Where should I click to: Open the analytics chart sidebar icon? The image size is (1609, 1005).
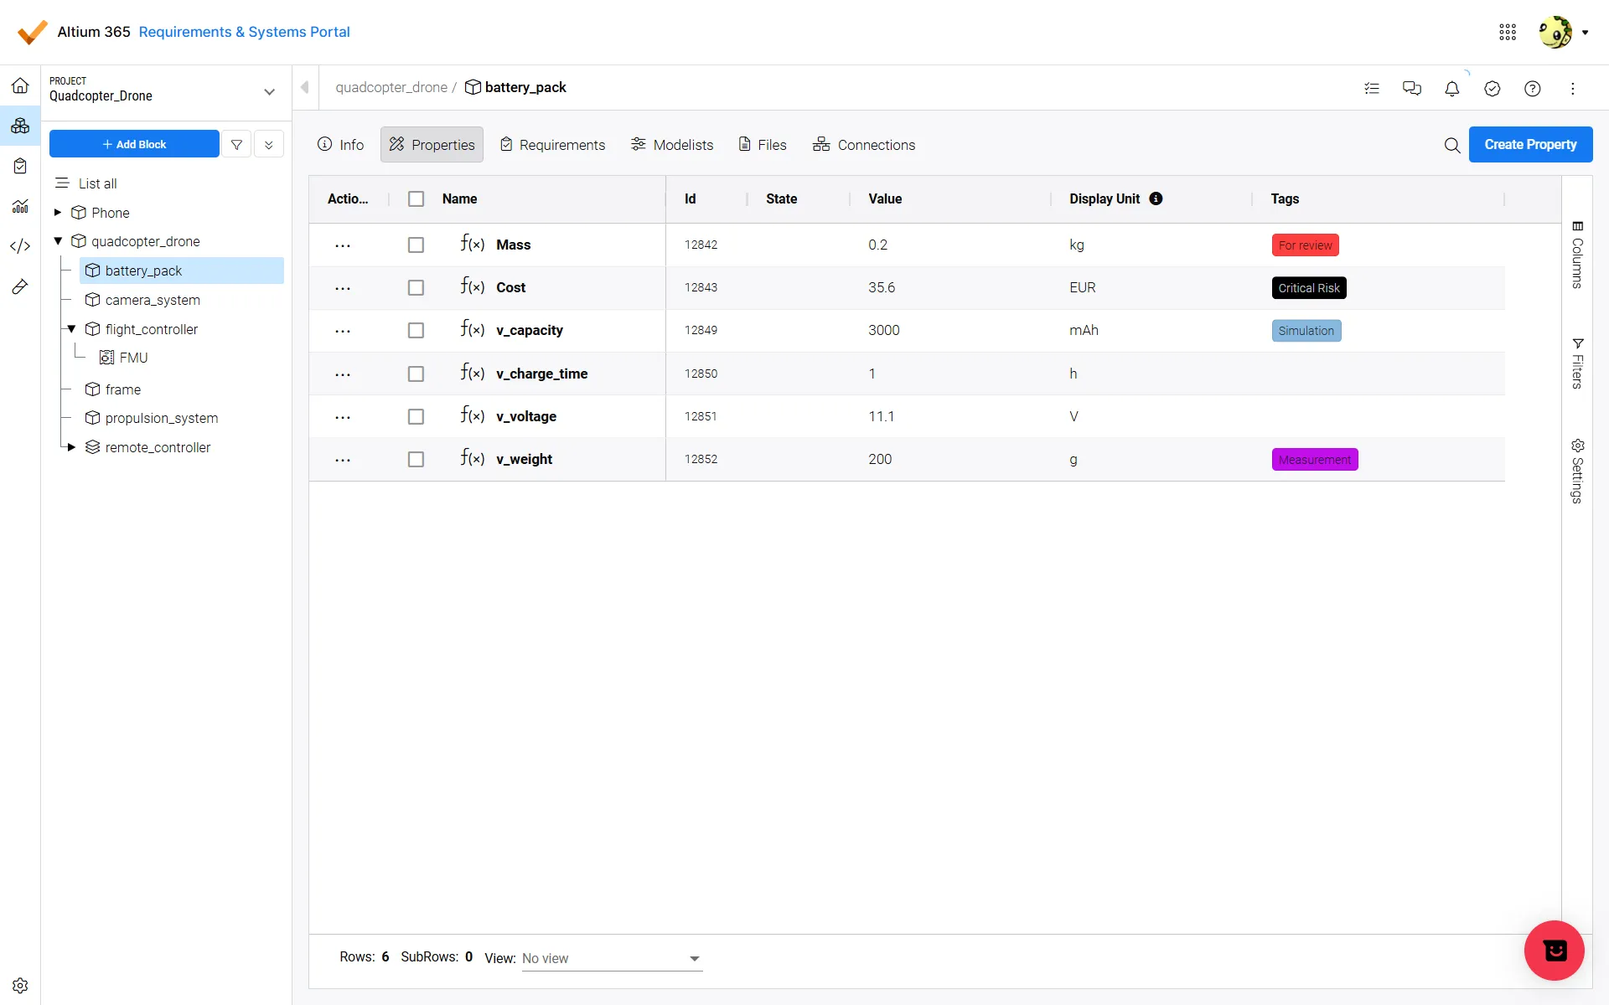(20, 206)
